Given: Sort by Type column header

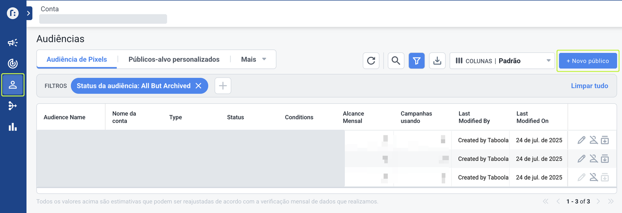Looking at the screenshot, I should click(x=175, y=117).
